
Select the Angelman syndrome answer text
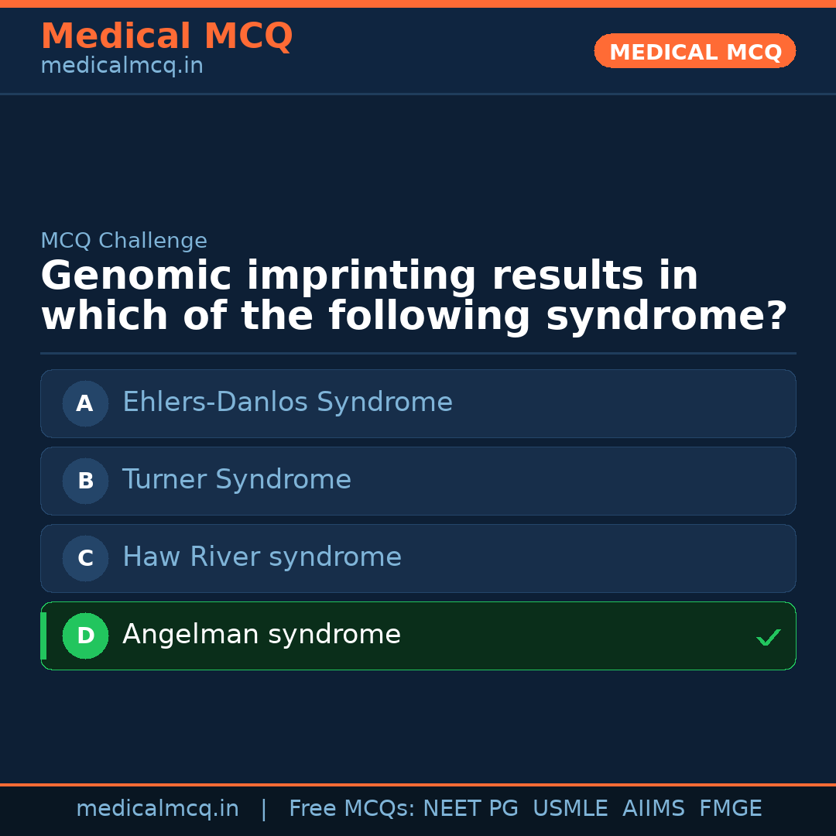click(261, 635)
